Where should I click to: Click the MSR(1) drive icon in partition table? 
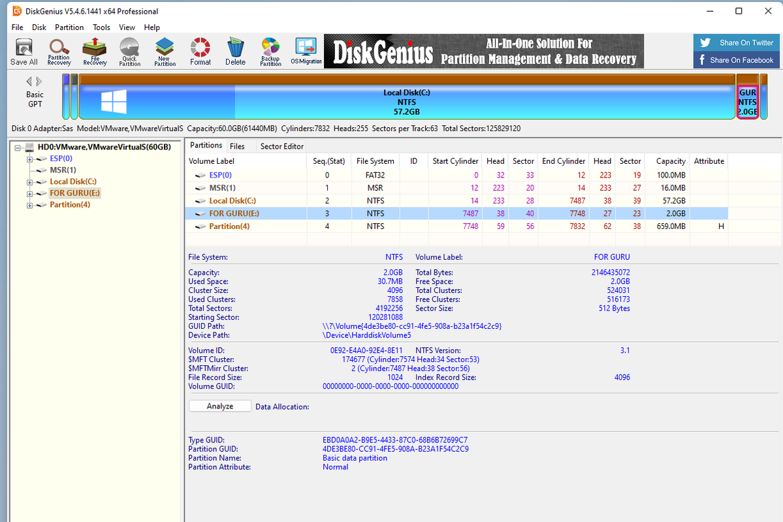coord(200,188)
